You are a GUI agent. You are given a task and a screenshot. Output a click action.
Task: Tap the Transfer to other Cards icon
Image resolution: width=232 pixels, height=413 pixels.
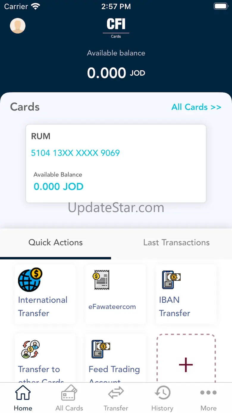pos(30,349)
